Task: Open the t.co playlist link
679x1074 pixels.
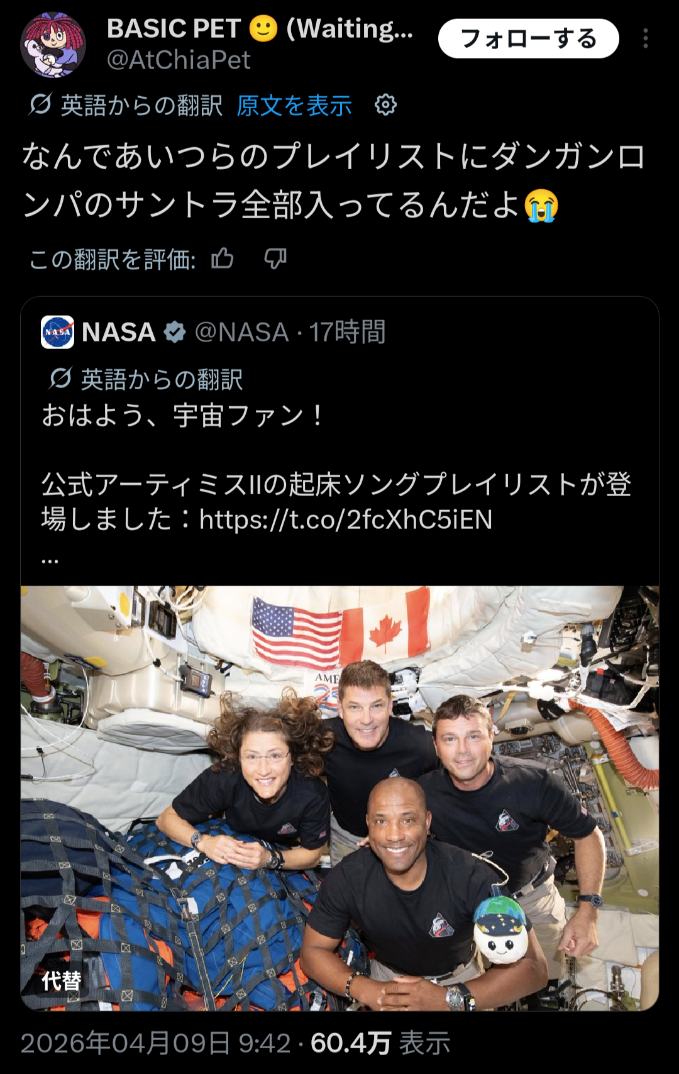Action: coord(346,519)
